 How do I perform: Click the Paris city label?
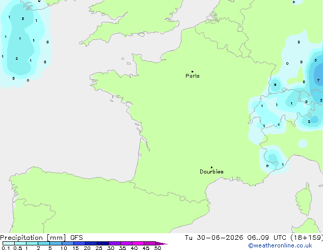(x=193, y=76)
